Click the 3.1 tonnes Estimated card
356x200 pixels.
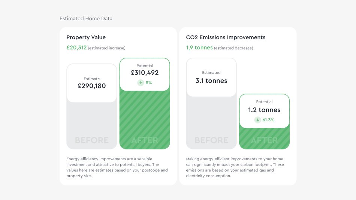pos(211,78)
